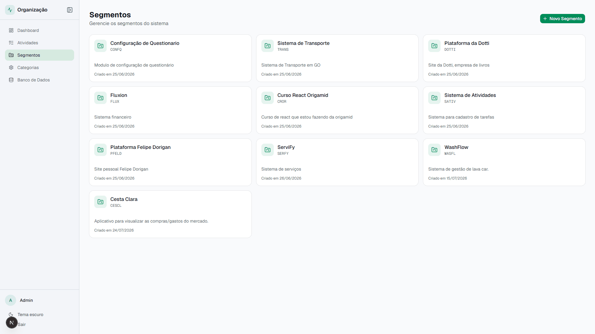Open the Plataforma Felipe Dorigan title
The width and height of the screenshot is (595, 334).
pos(140,147)
